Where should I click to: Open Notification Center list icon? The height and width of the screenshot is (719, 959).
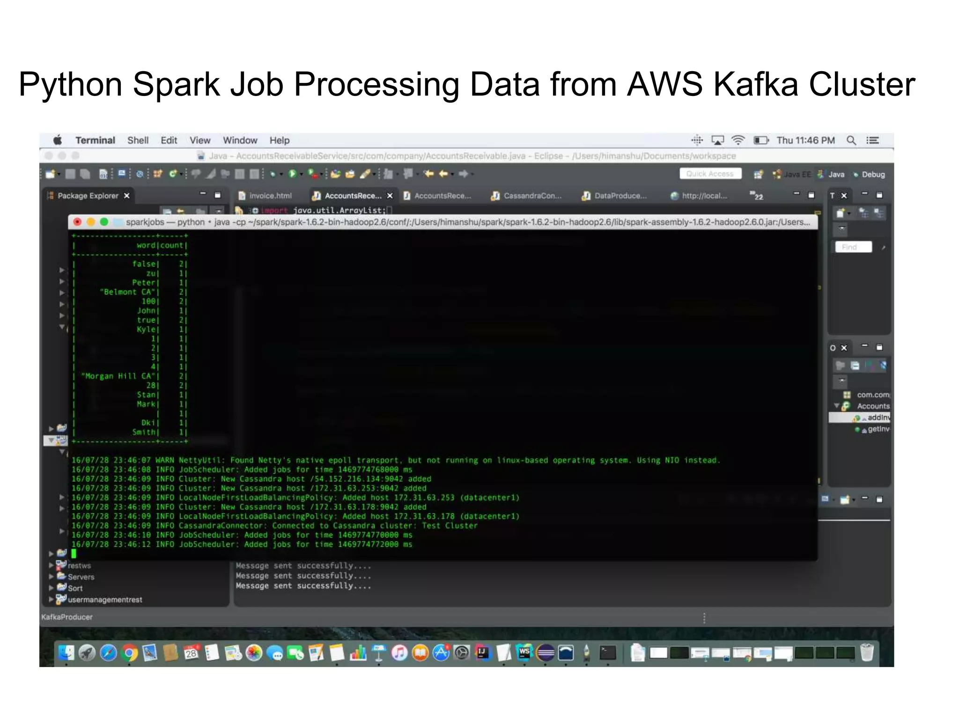(x=872, y=140)
